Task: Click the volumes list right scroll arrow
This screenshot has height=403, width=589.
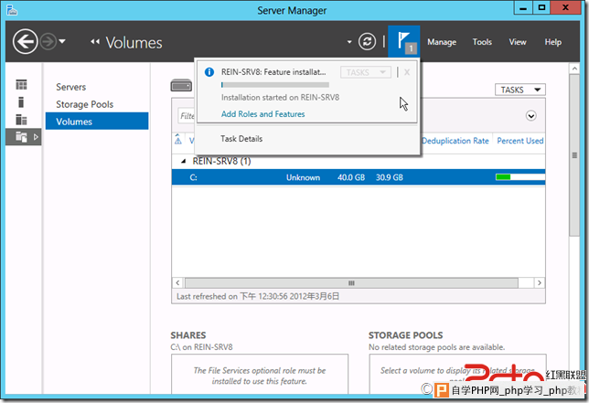Action: (540, 283)
